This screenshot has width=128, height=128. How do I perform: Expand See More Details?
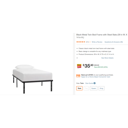click(107, 58)
